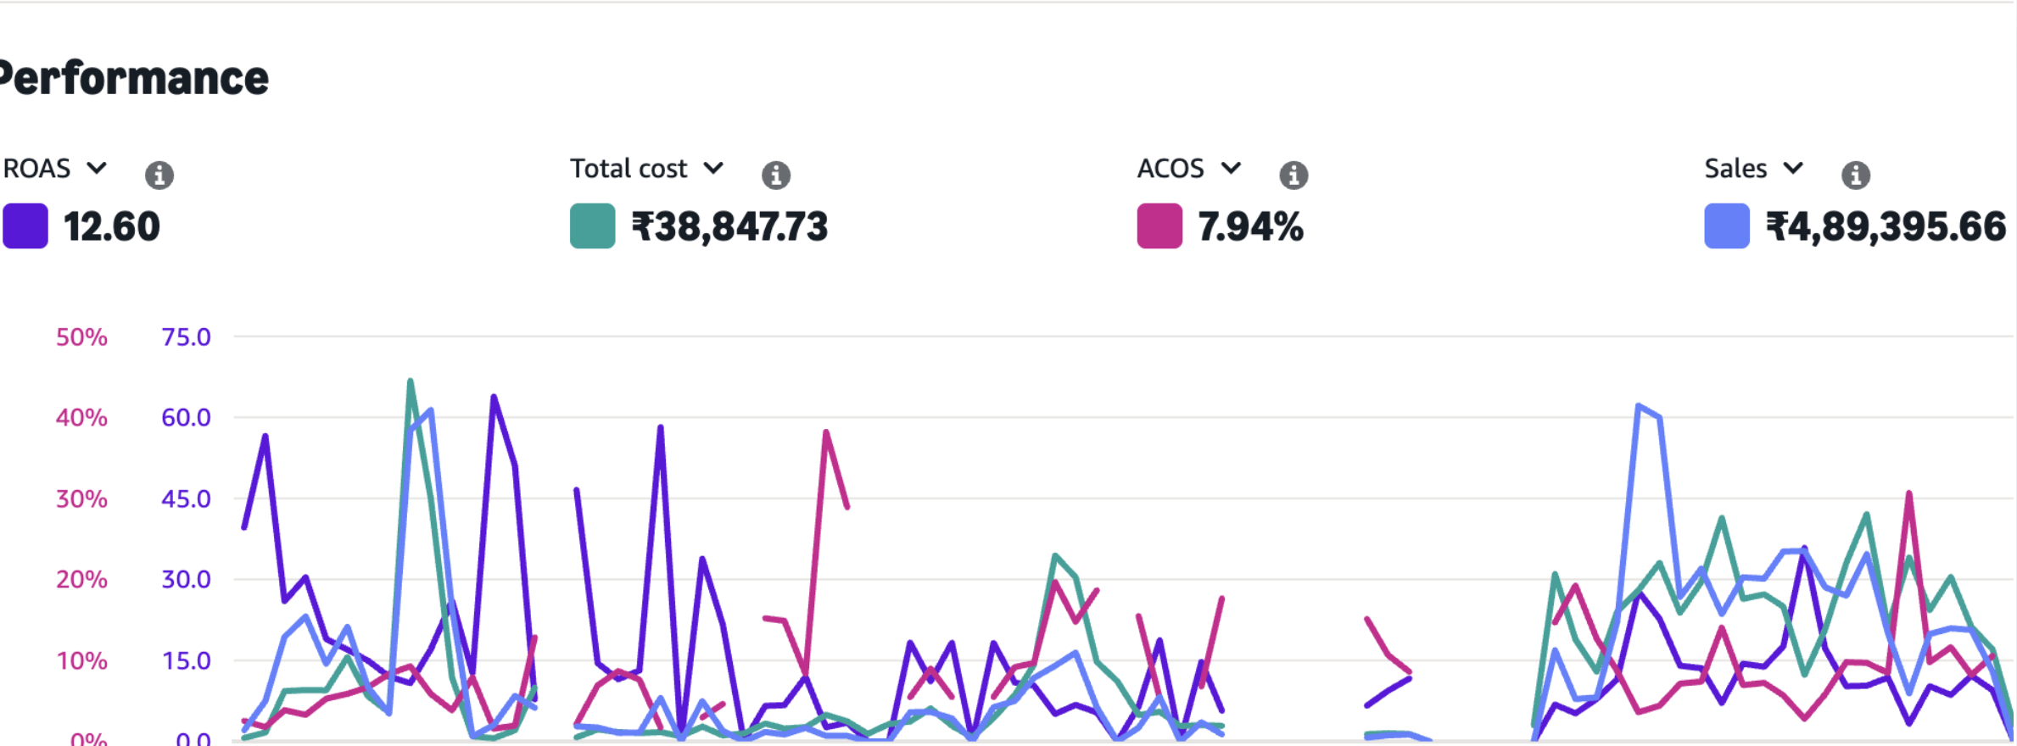This screenshot has width=2017, height=746.
Task: Click the Sales value ₹4,89,395.66
Action: [x=1886, y=227]
